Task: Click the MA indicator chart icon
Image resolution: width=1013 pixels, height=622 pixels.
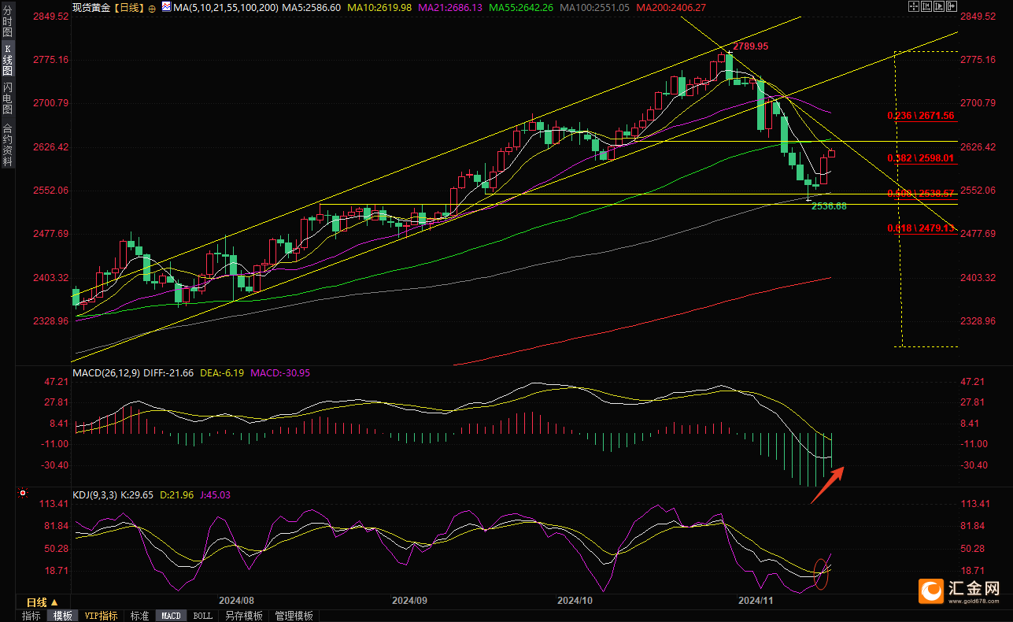Action: pyautogui.click(x=165, y=7)
